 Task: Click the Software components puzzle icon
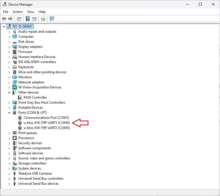(15, 148)
